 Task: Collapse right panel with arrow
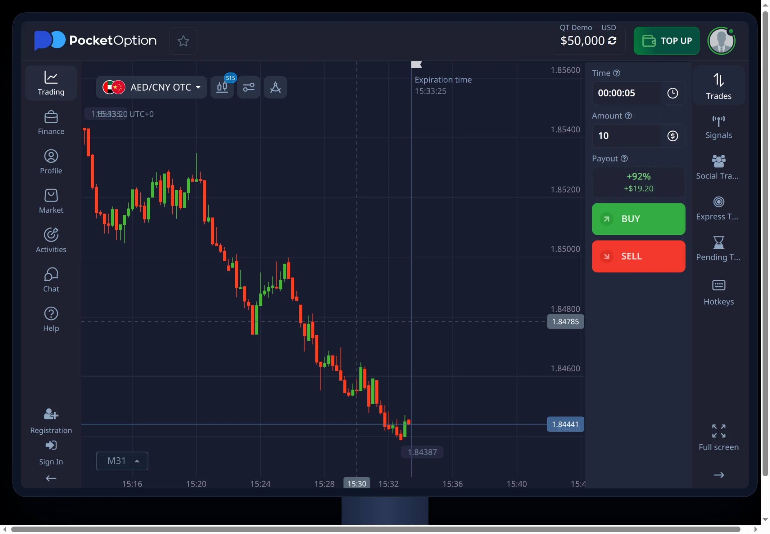[x=718, y=475]
